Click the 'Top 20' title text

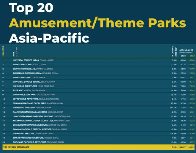tap(31, 8)
